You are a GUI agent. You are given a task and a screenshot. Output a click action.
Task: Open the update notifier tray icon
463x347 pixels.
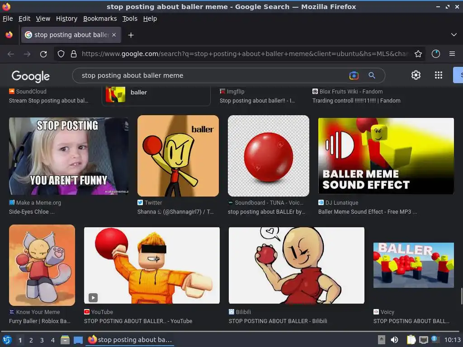point(435,339)
